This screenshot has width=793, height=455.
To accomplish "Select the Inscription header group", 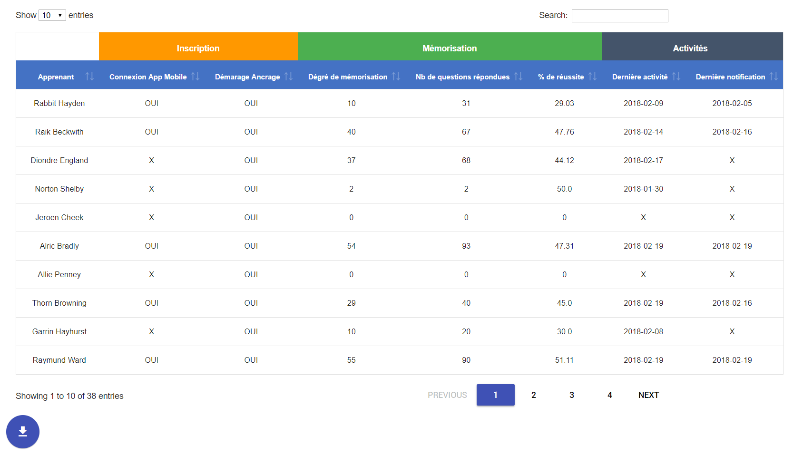I will tap(198, 48).
